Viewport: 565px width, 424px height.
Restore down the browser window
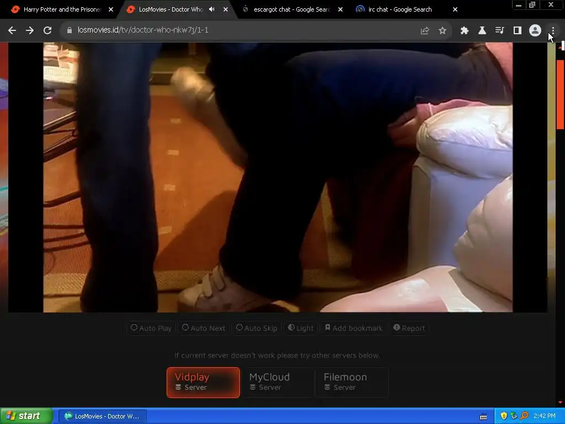click(x=532, y=5)
